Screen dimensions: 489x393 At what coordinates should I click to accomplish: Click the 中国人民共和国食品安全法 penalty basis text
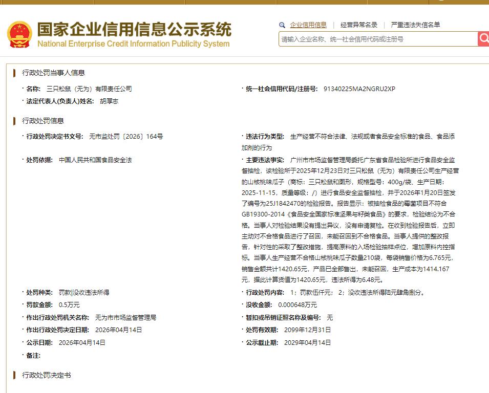(95, 160)
